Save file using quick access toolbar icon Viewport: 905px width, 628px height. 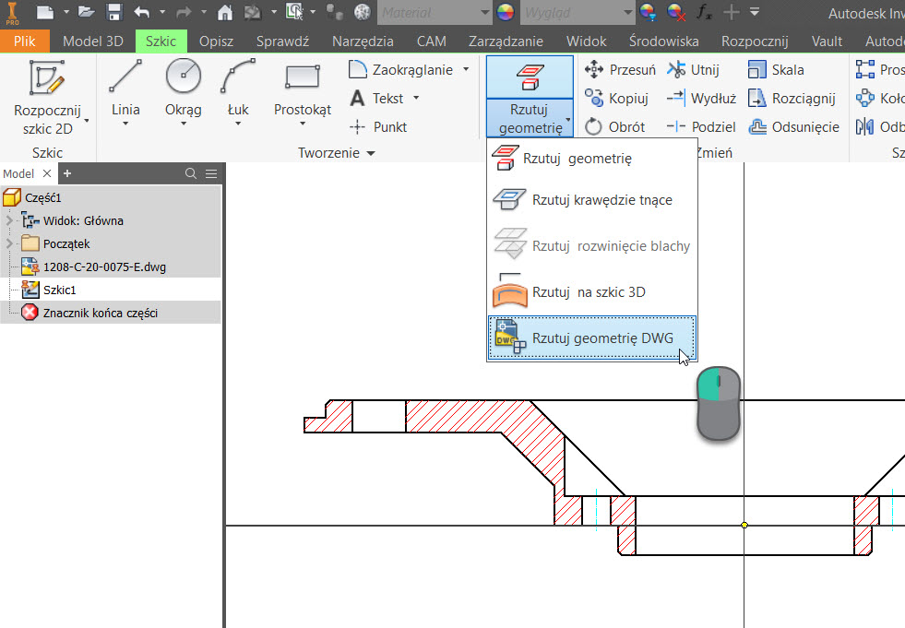[x=114, y=12]
